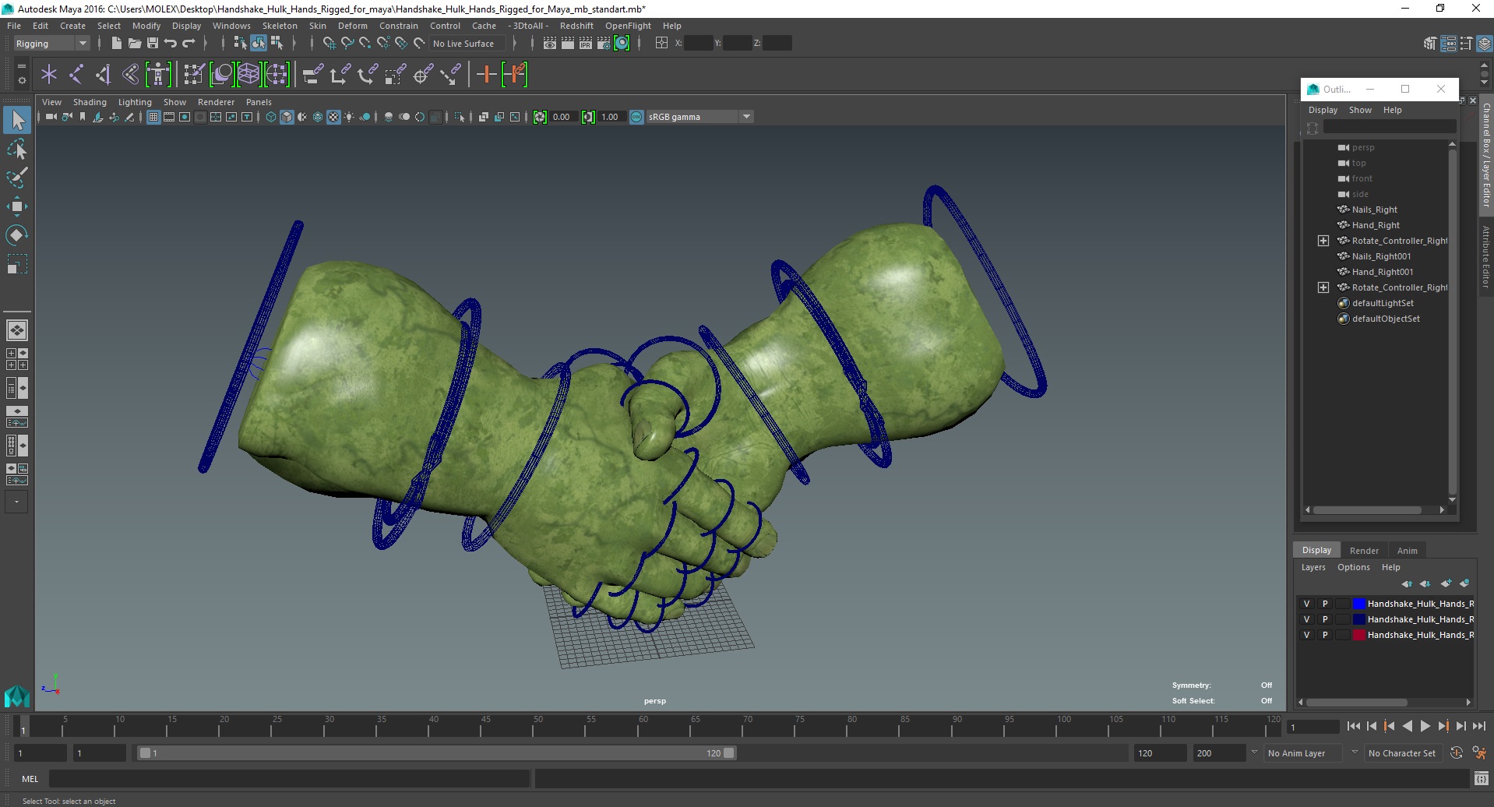Viewport: 1494px width, 807px height.
Task: Open the Rigging menu set dropdown
Action: (51, 44)
